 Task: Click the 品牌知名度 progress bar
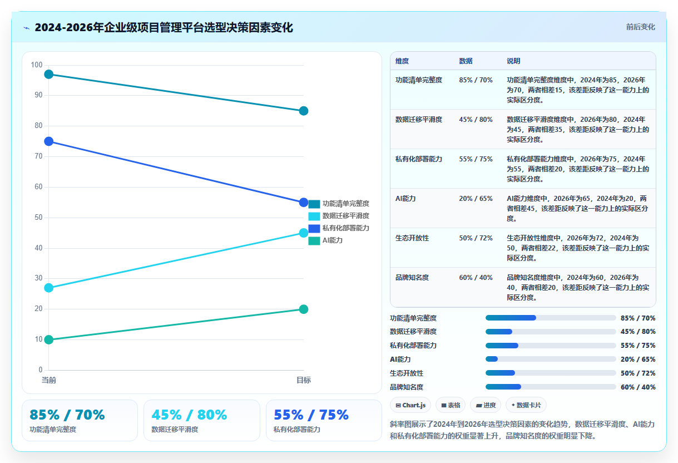click(551, 387)
